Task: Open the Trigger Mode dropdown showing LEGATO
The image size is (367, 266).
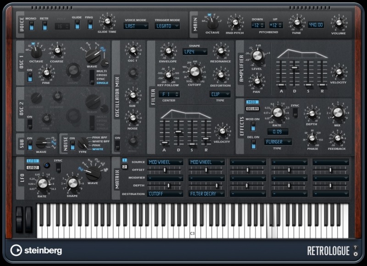Action: click(x=167, y=26)
